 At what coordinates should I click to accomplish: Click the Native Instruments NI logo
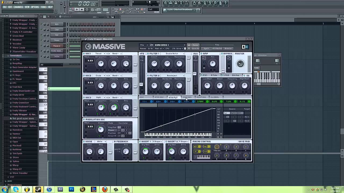pyautogui.click(x=245, y=47)
